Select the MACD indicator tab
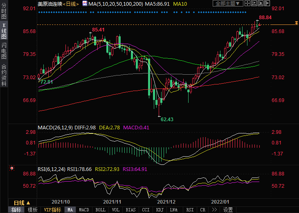Image resolution: width=299 pixels, height=213 pixels. point(84,210)
